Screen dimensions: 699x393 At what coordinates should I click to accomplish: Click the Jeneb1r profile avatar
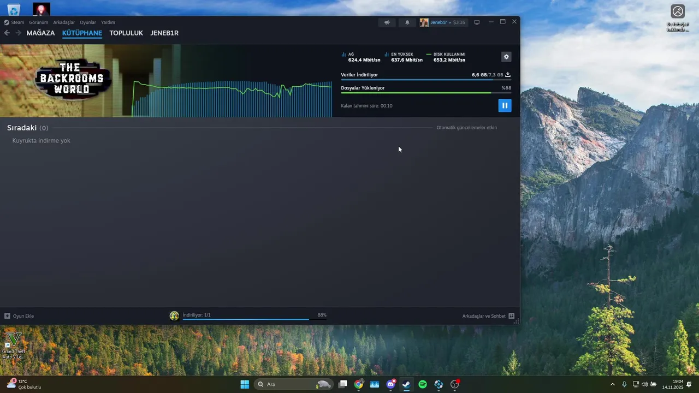point(424,22)
